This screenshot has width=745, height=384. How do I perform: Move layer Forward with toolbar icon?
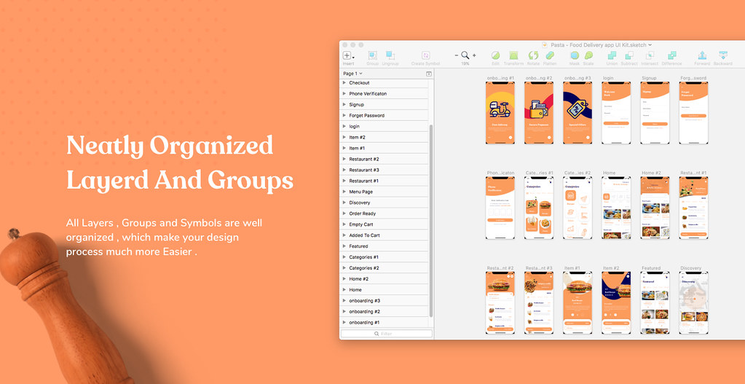[x=702, y=56]
